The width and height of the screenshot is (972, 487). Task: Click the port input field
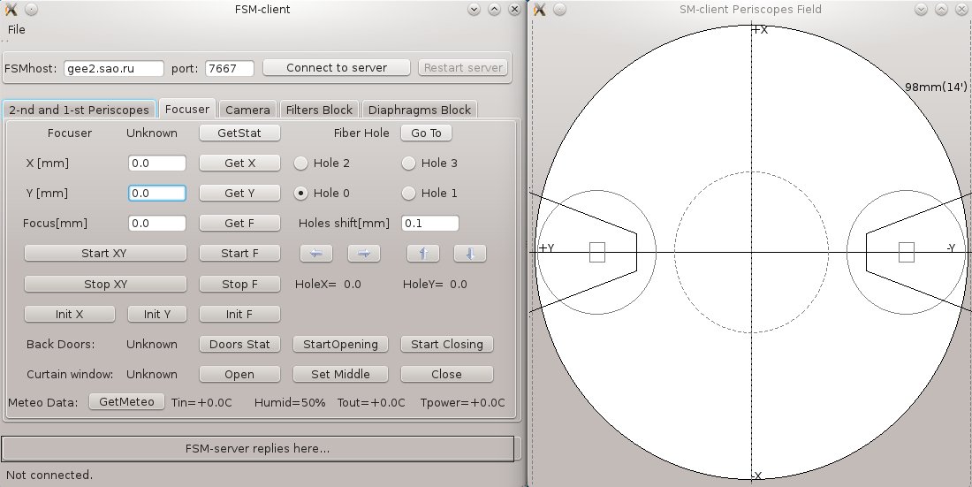pyautogui.click(x=230, y=68)
